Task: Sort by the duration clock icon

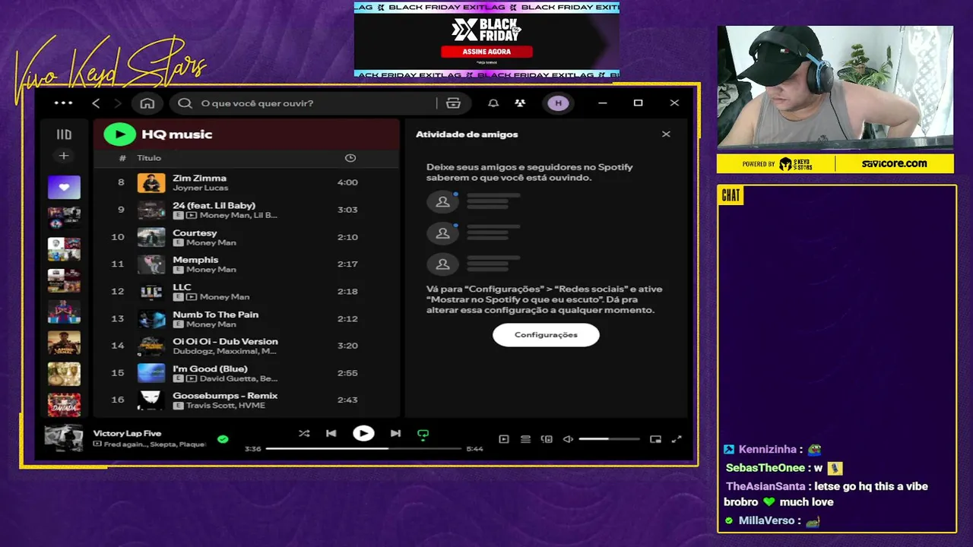Action: [x=350, y=158]
